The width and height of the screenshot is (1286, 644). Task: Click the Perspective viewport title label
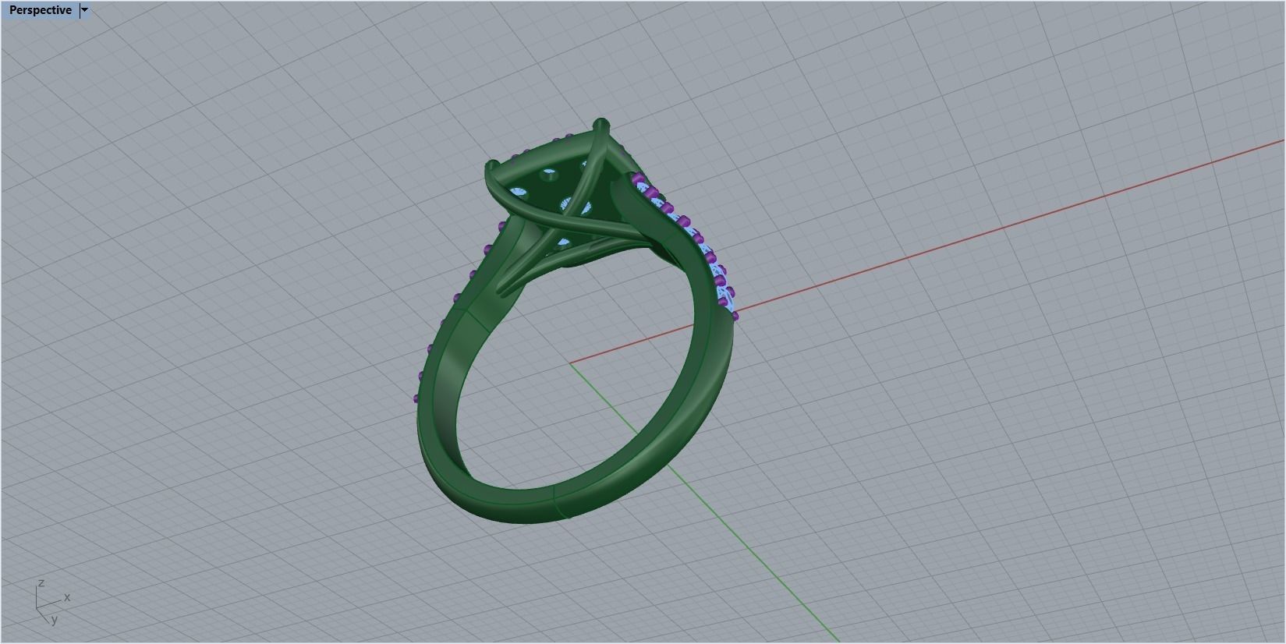(x=40, y=10)
